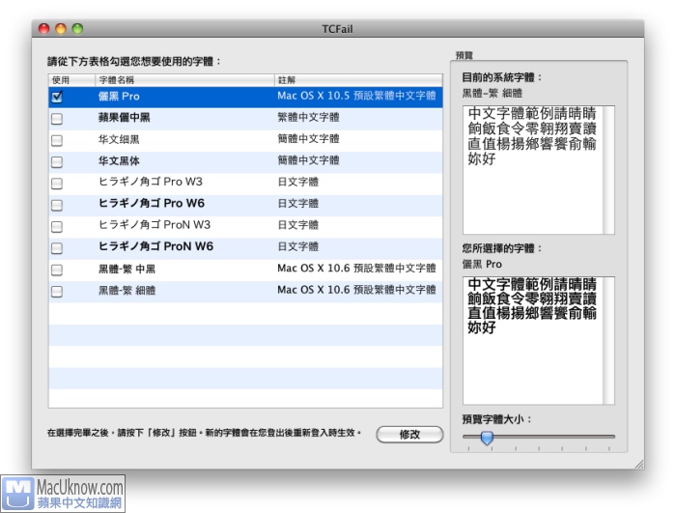676x513 pixels.
Task: Select the ヒラギノ角ゴ Pro W3 checkbox
Action: tap(56, 183)
